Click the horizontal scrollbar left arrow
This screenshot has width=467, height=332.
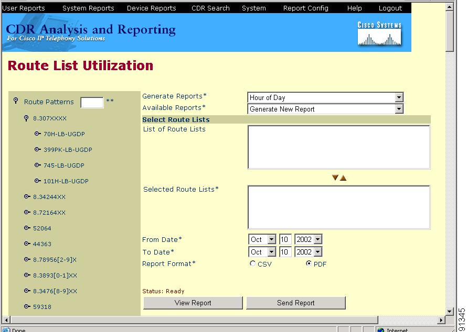6,320
